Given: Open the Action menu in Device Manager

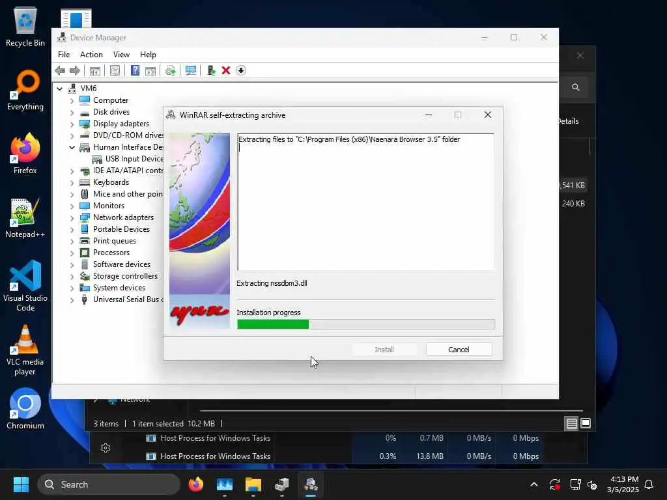Looking at the screenshot, I should click(91, 55).
